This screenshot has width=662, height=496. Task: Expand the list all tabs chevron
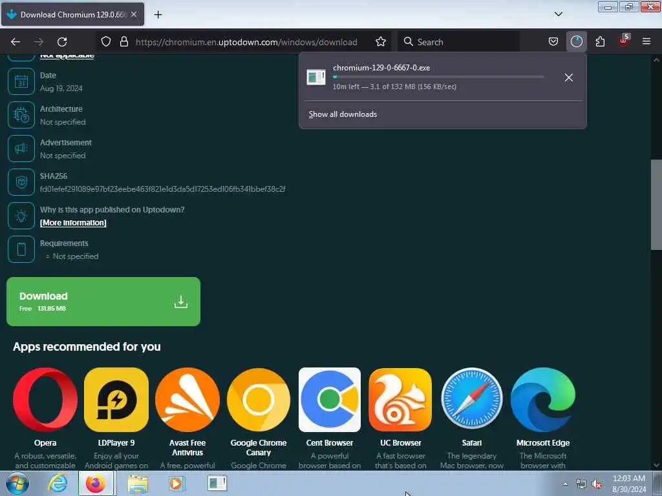click(x=558, y=14)
